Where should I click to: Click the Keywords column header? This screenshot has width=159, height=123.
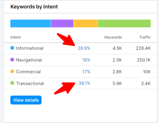tap(113, 37)
